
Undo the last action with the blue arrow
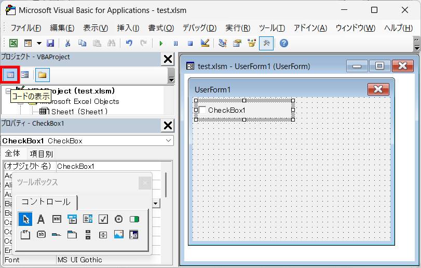click(x=129, y=43)
